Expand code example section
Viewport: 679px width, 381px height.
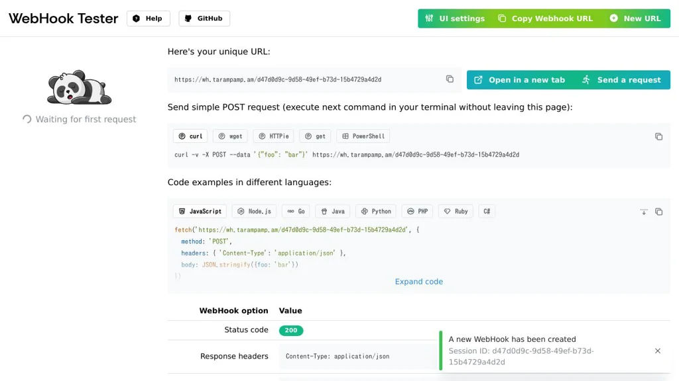click(418, 282)
